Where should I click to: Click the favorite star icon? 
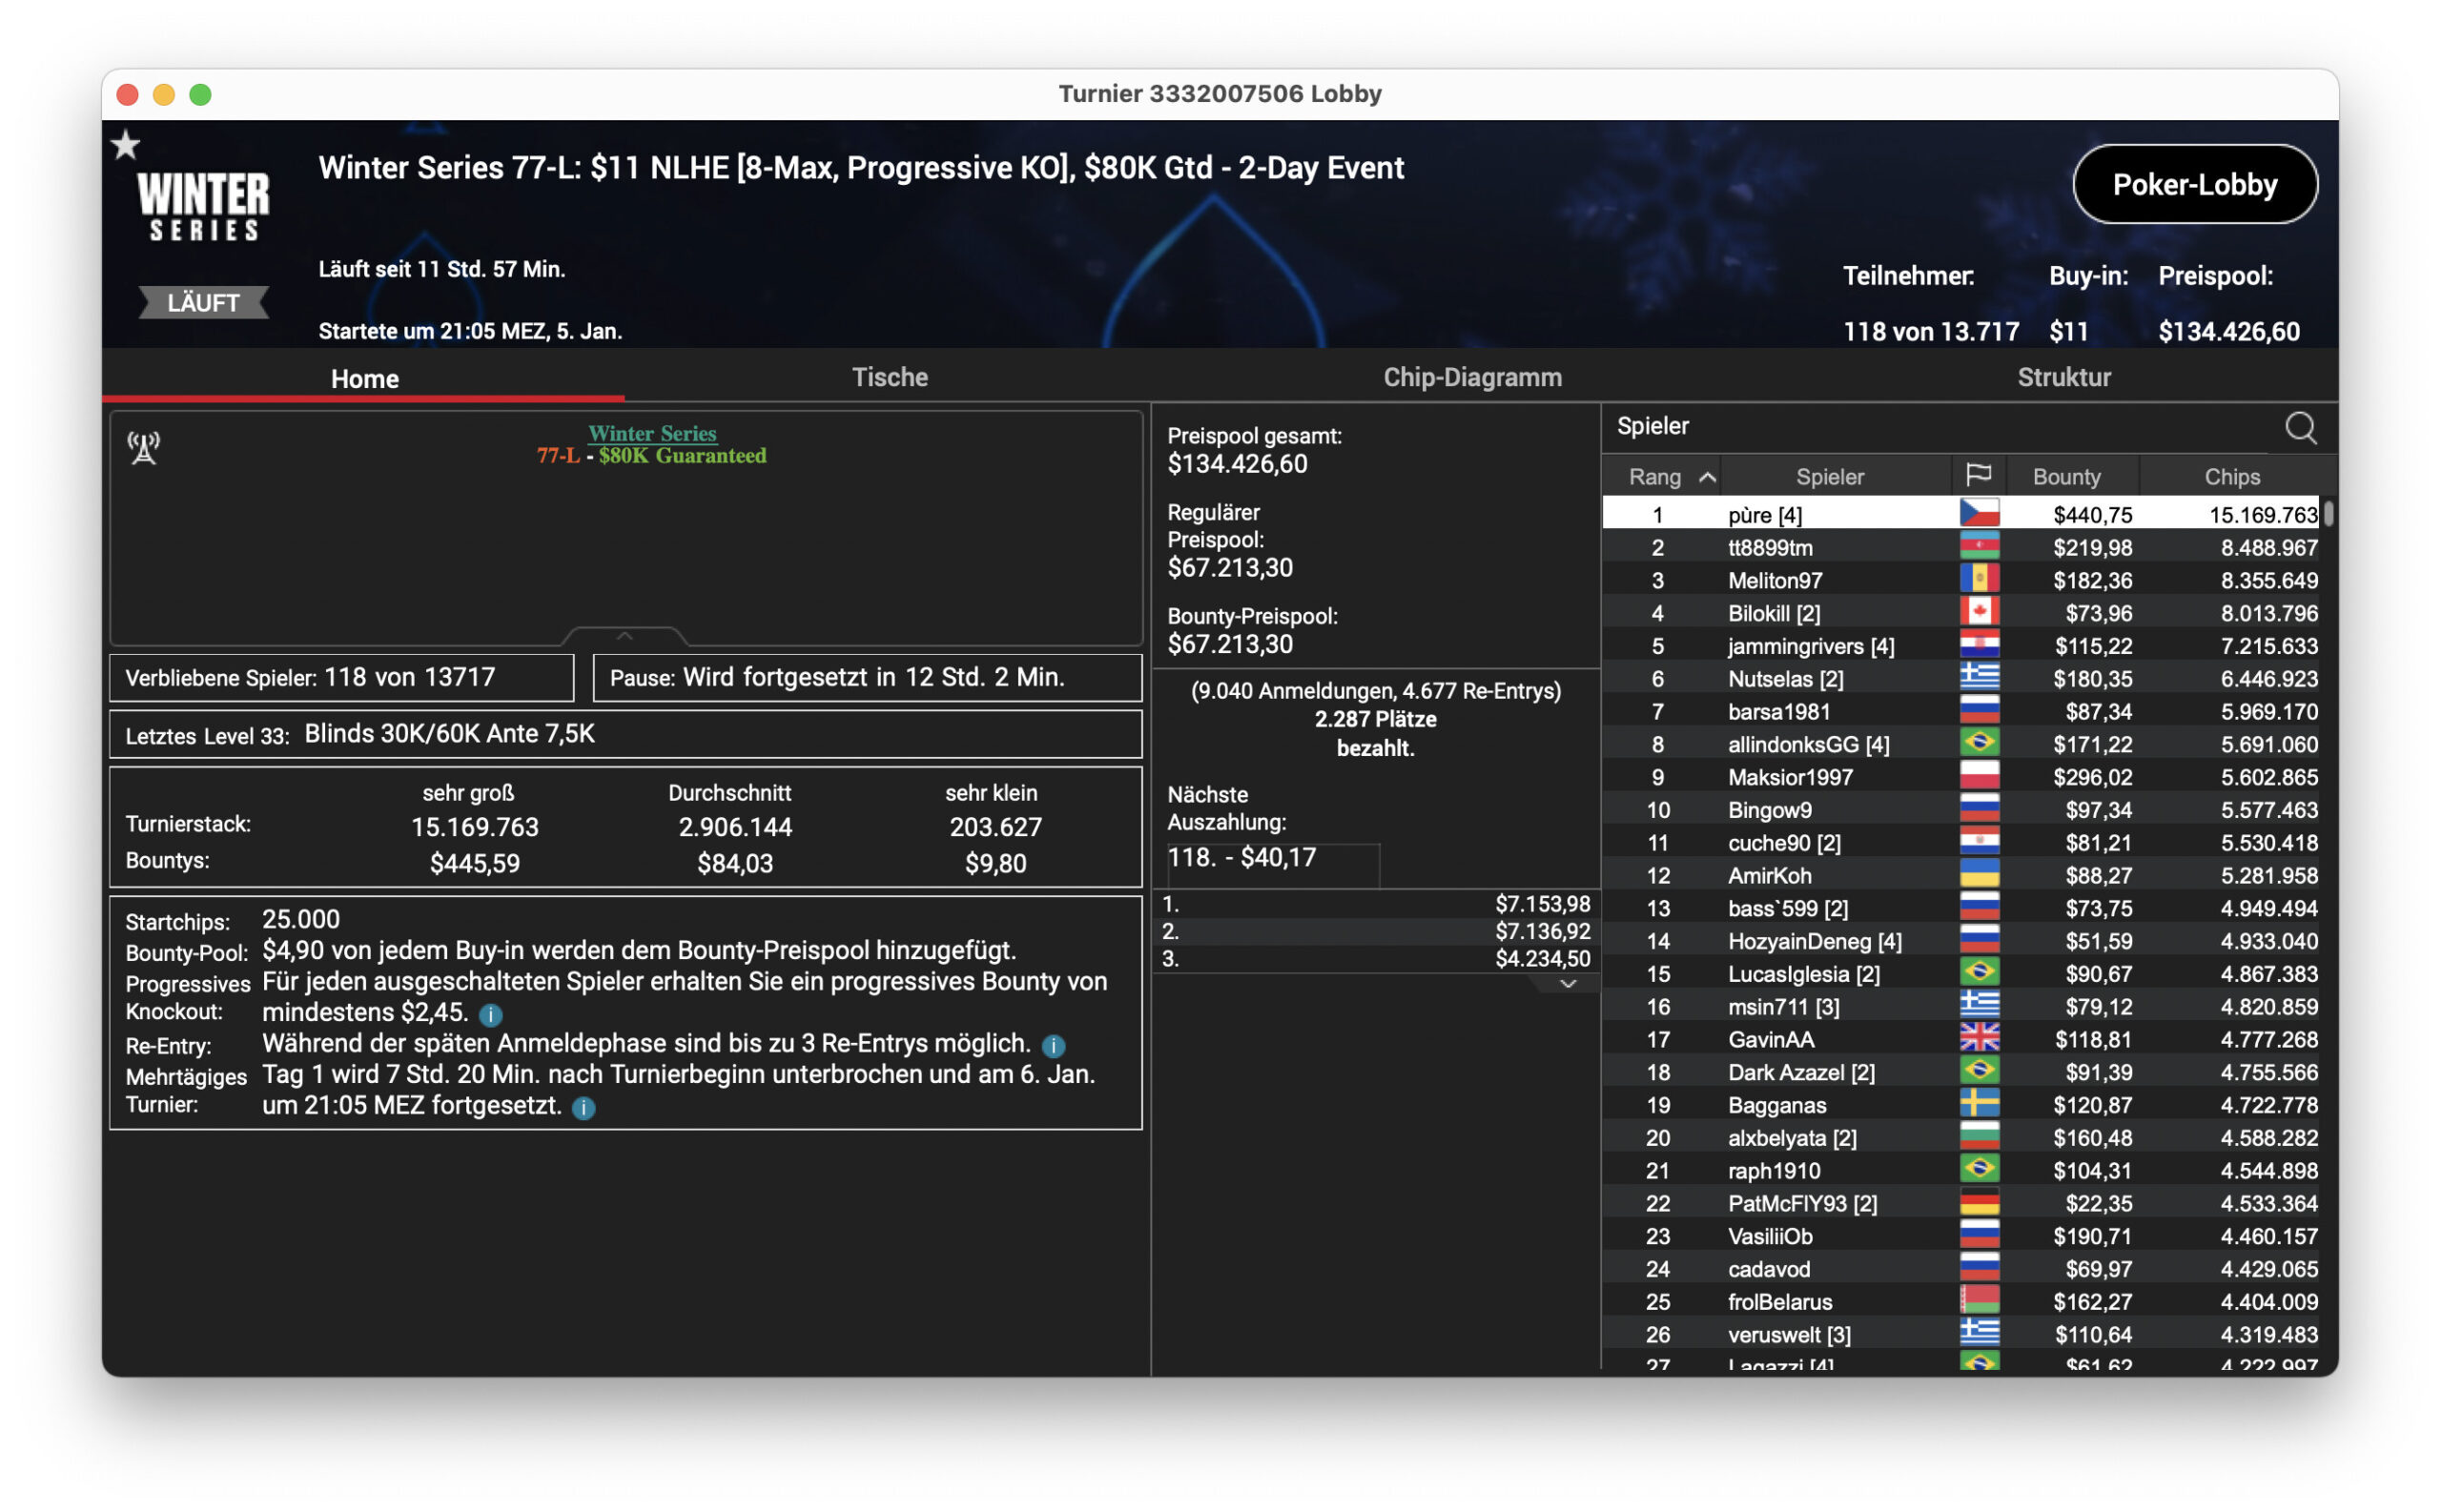pos(126,146)
